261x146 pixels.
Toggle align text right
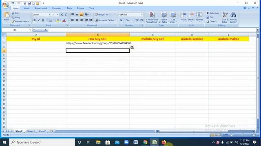(82, 20)
